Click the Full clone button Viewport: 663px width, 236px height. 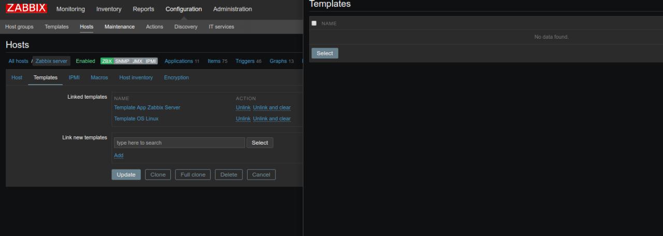[193, 175]
